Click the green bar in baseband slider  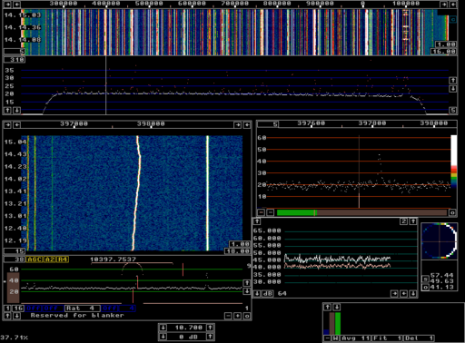296,213
